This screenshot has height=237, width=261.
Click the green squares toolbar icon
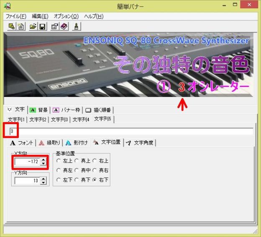point(11,26)
